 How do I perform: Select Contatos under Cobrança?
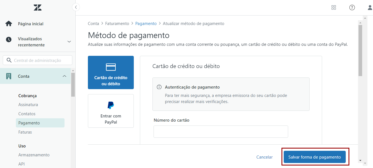point(27,114)
